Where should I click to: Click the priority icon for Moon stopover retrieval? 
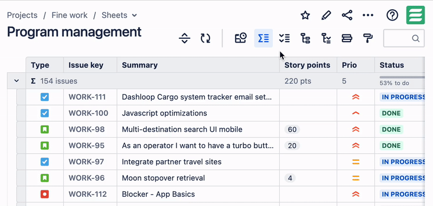[x=356, y=178]
